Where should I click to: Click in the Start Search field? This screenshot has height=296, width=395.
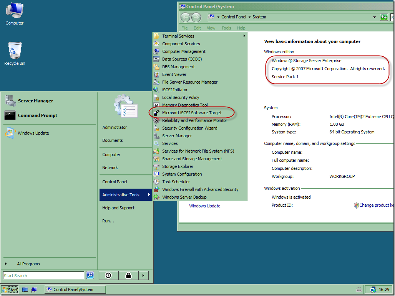click(x=43, y=275)
